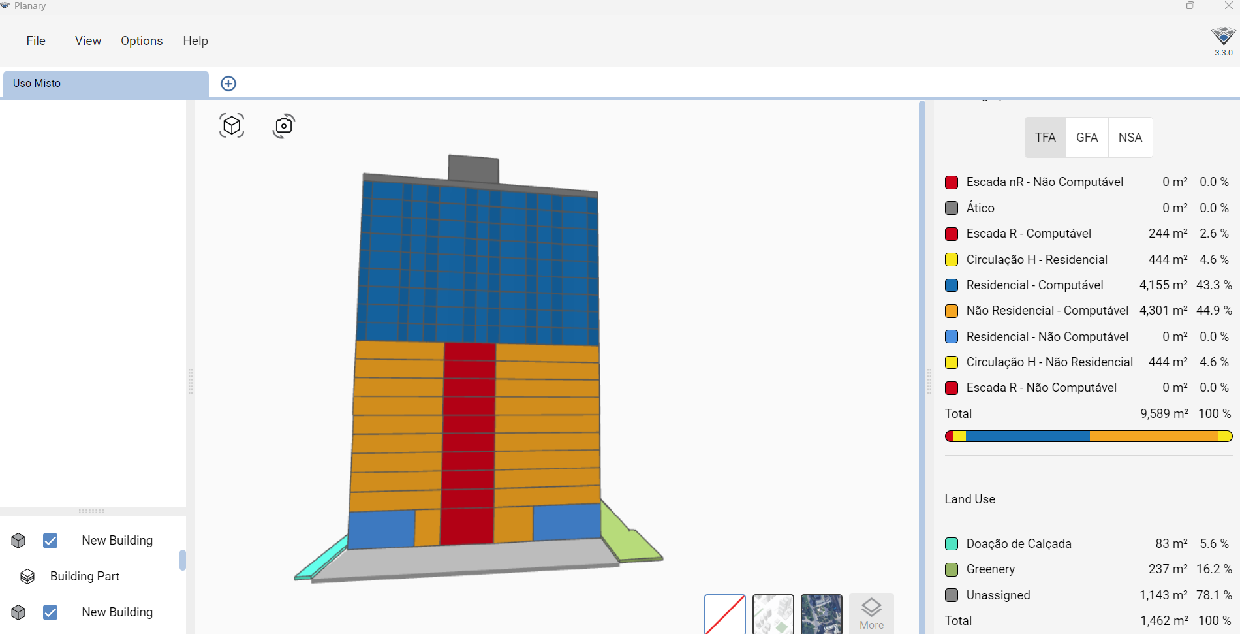The height and width of the screenshot is (634, 1240).
Task: Open the View menu
Action: point(88,40)
